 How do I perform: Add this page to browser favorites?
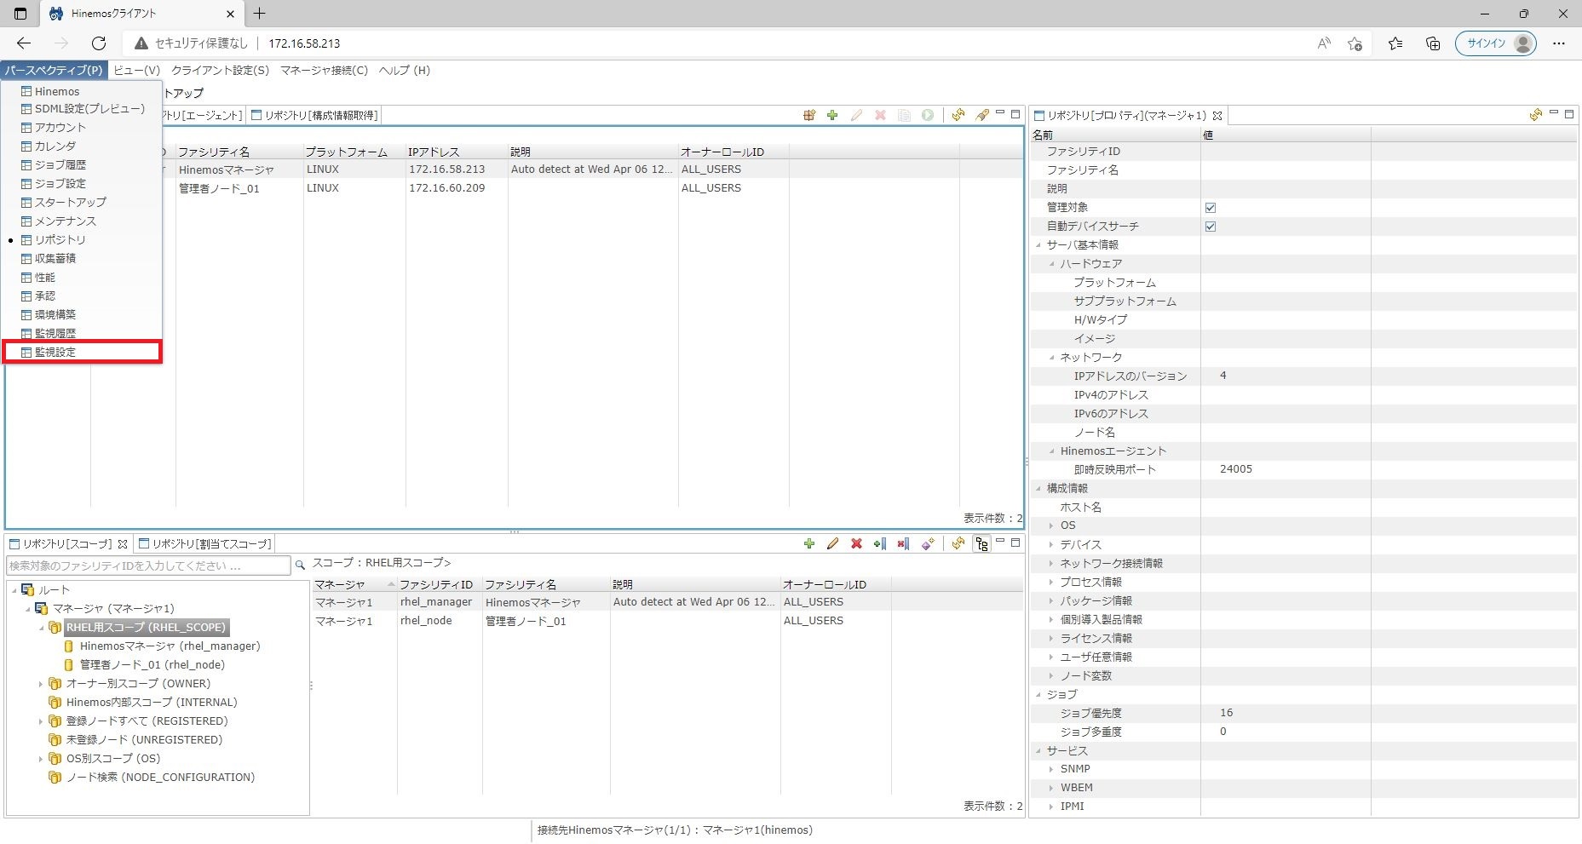coord(1355,43)
